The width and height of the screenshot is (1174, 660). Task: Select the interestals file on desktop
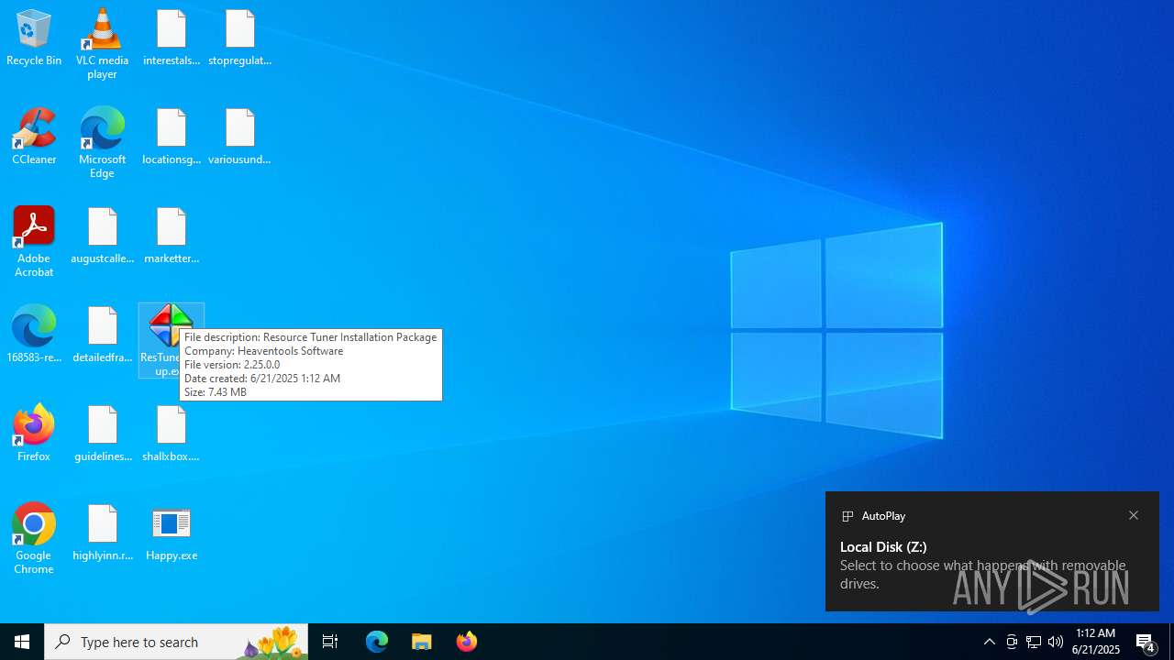[172, 38]
